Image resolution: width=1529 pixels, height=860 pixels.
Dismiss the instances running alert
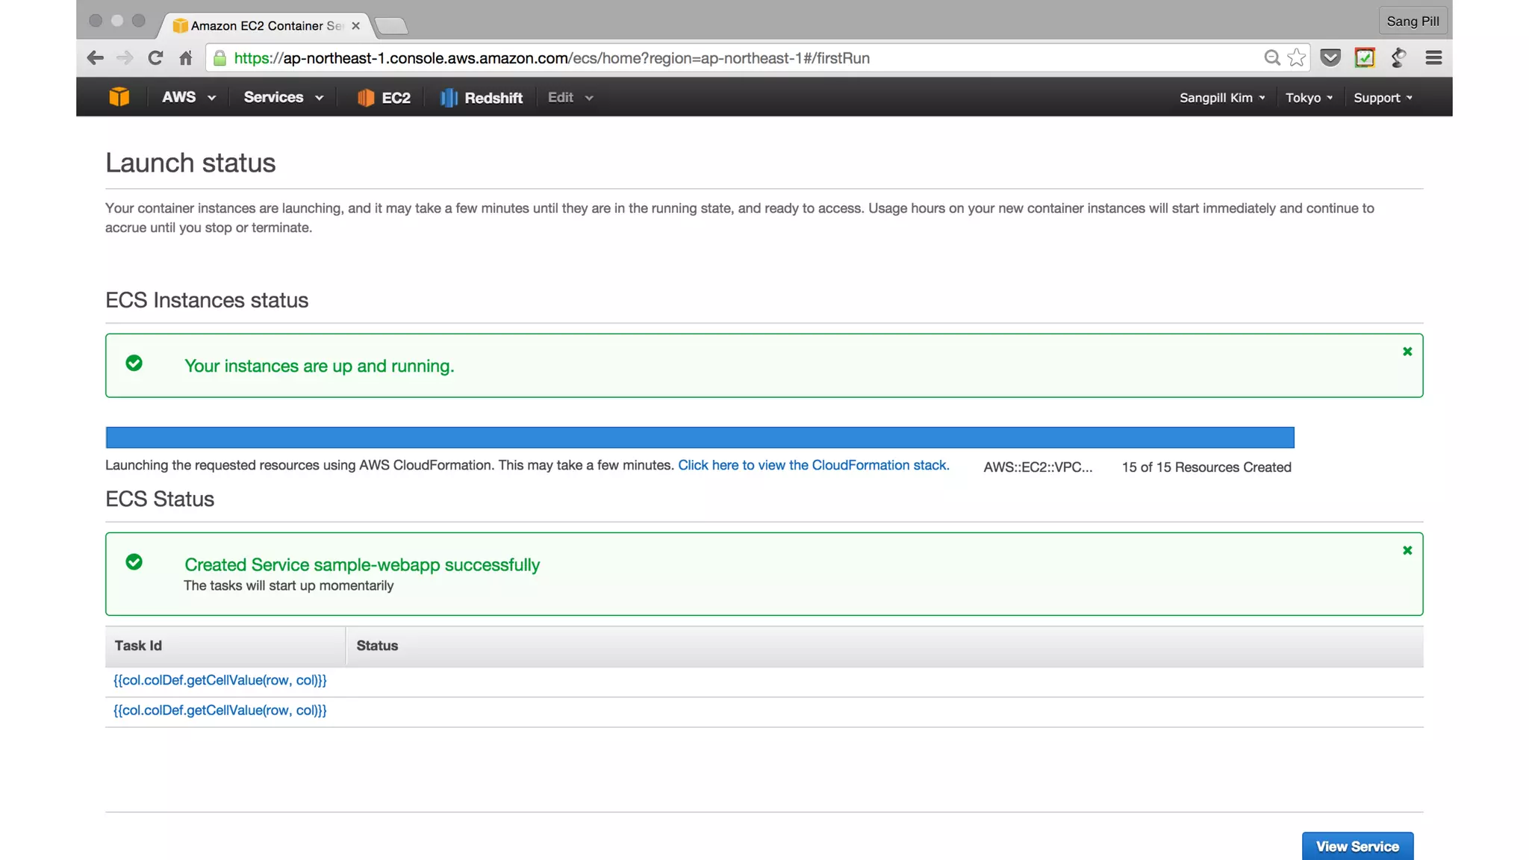click(1407, 352)
